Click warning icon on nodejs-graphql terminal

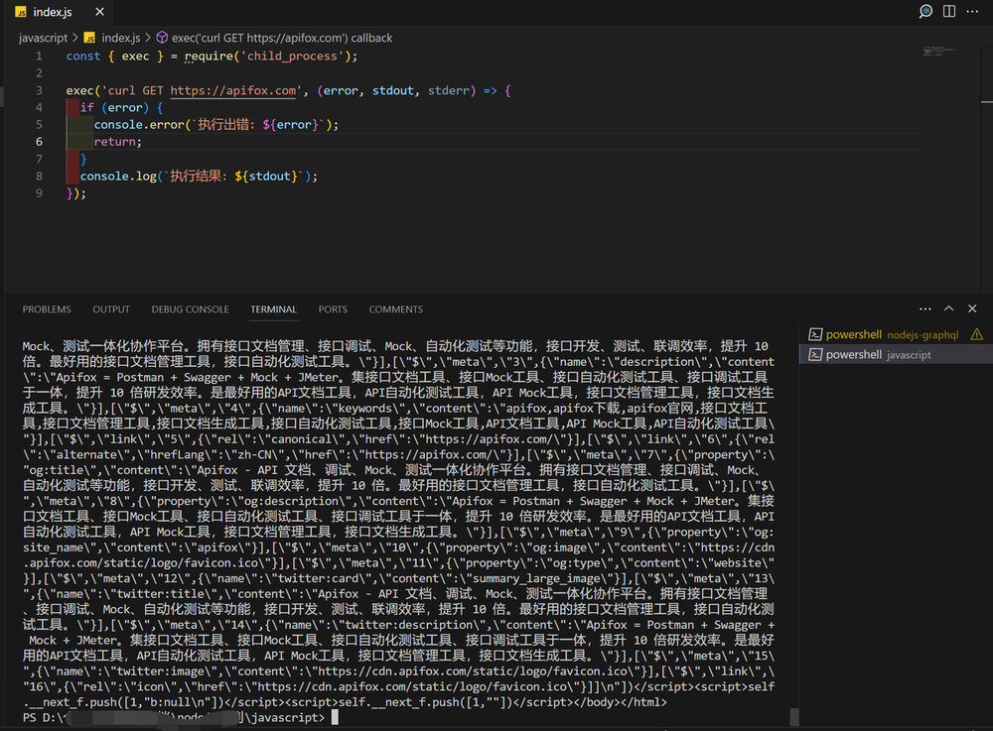(976, 334)
